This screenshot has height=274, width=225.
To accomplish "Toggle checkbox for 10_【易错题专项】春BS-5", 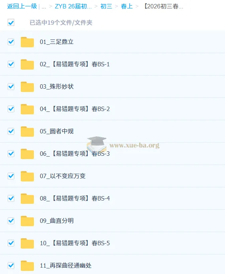I will pyautogui.click(x=11, y=243).
